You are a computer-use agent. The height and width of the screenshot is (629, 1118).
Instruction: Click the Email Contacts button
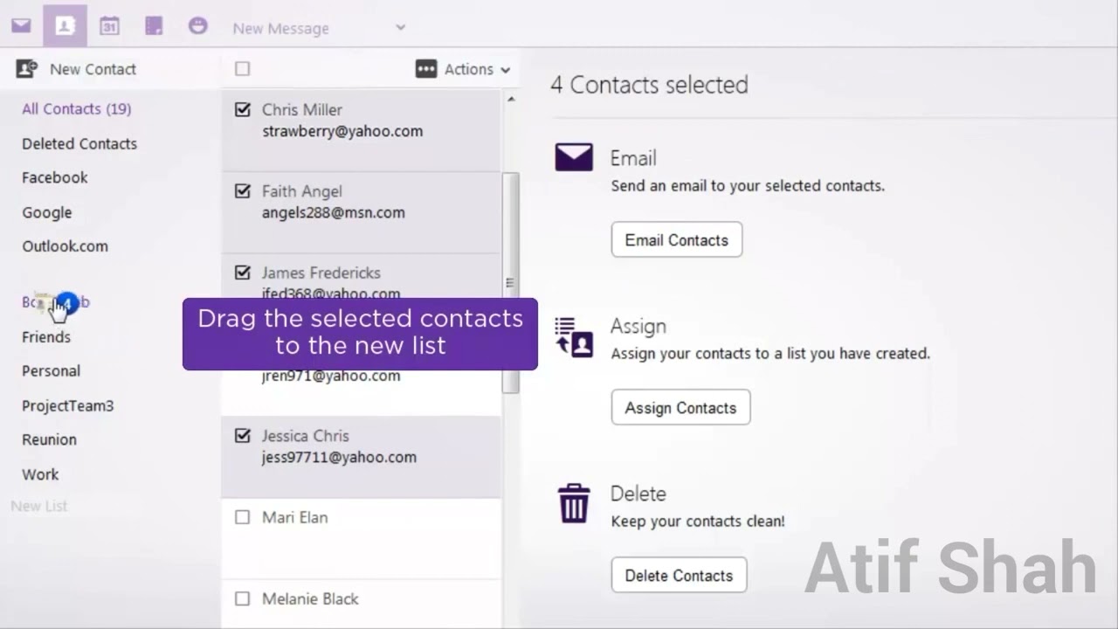pyautogui.click(x=677, y=239)
